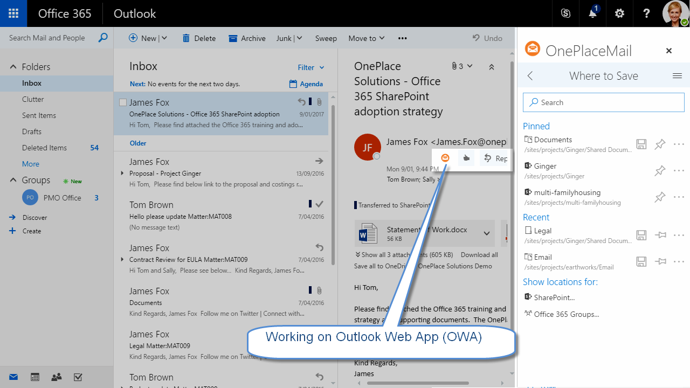Pin the Email recent location
The image size is (690, 388).
tap(660, 261)
